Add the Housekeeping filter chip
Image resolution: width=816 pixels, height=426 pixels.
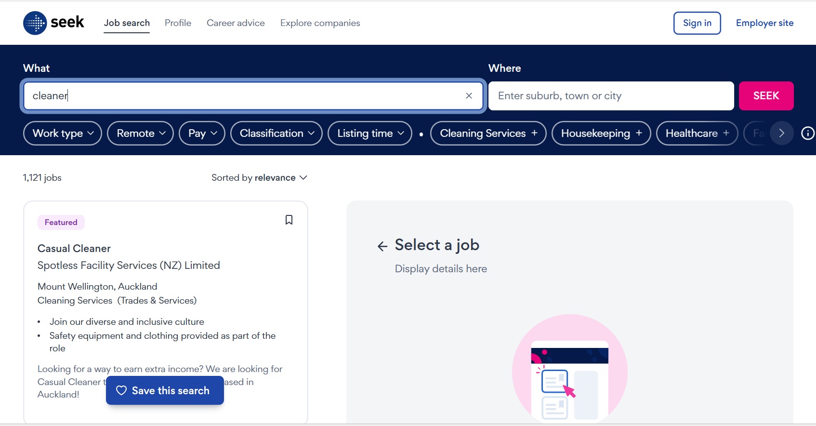[x=601, y=133]
